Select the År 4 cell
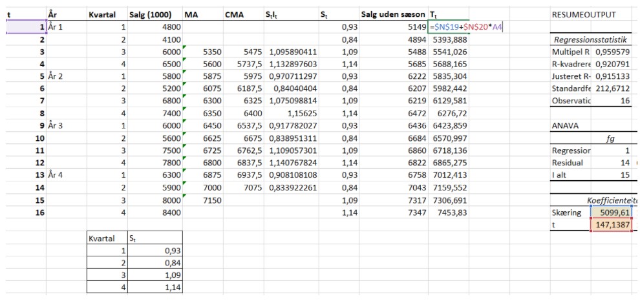This screenshot has height=301, width=640. coord(67,174)
